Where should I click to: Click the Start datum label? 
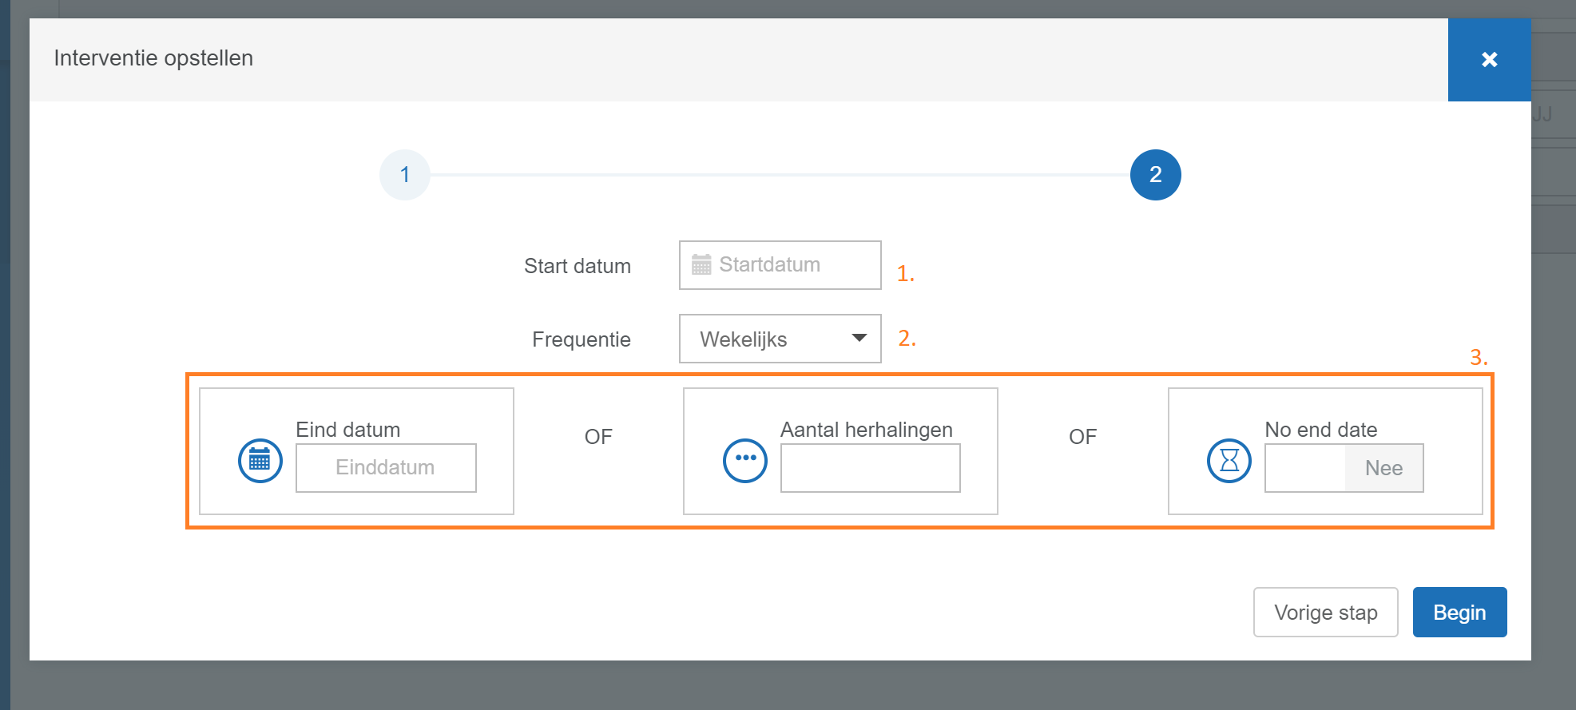tap(578, 266)
